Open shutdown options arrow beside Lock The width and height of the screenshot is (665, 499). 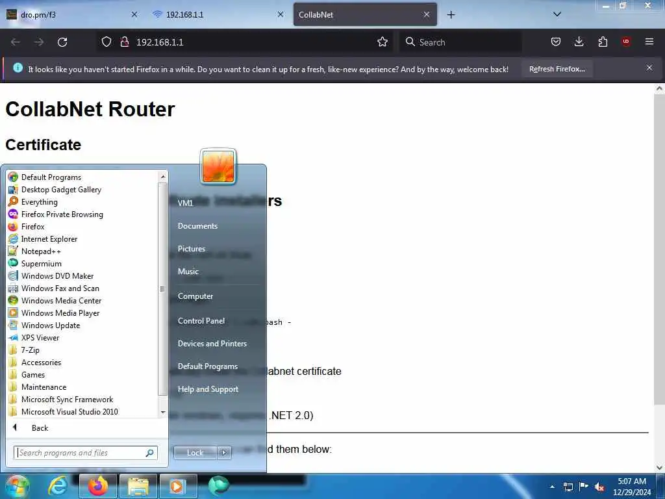[x=224, y=452]
